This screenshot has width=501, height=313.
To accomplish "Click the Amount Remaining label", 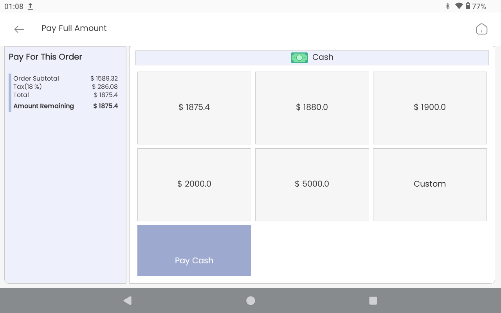I will [43, 106].
